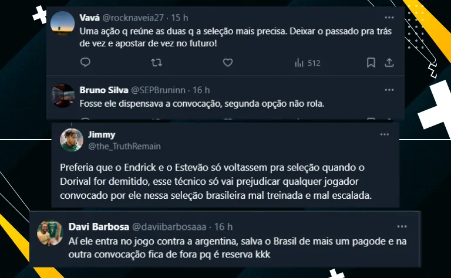Visit the @the_TruthRemain handle
The height and width of the screenshot is (278, 451).
click(x=124, y=146)
